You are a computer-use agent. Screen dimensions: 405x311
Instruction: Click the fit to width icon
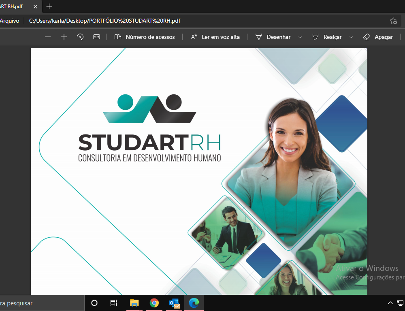coord(96,37)
